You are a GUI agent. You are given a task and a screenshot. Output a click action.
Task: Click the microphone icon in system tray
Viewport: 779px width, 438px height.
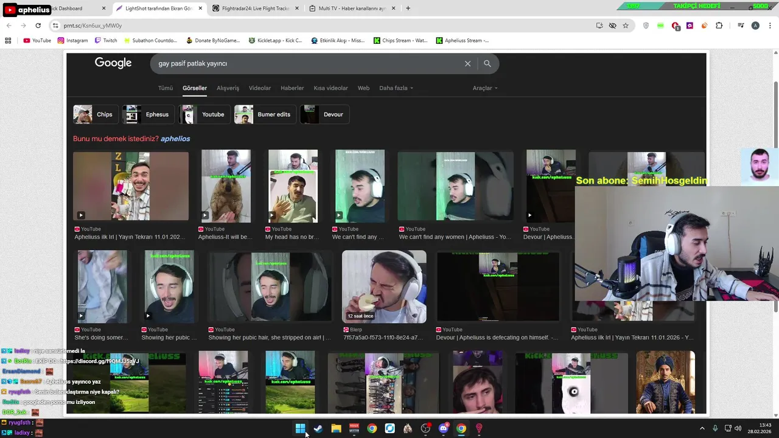point(715,428)
